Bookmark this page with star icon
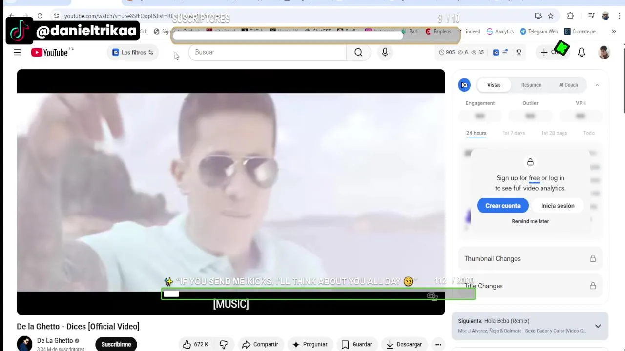 pos(551,16)
